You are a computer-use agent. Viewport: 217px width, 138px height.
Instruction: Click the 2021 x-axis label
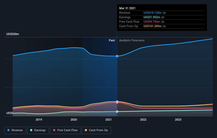pyautogui.click(x=108, y=120)
